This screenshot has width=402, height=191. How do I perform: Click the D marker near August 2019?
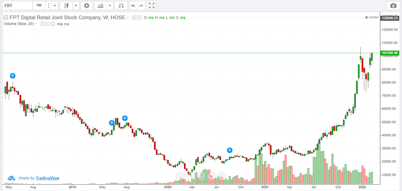[125, 118]
